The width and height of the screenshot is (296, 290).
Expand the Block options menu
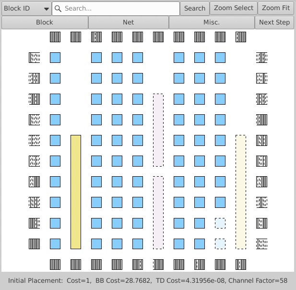[45, 23]
